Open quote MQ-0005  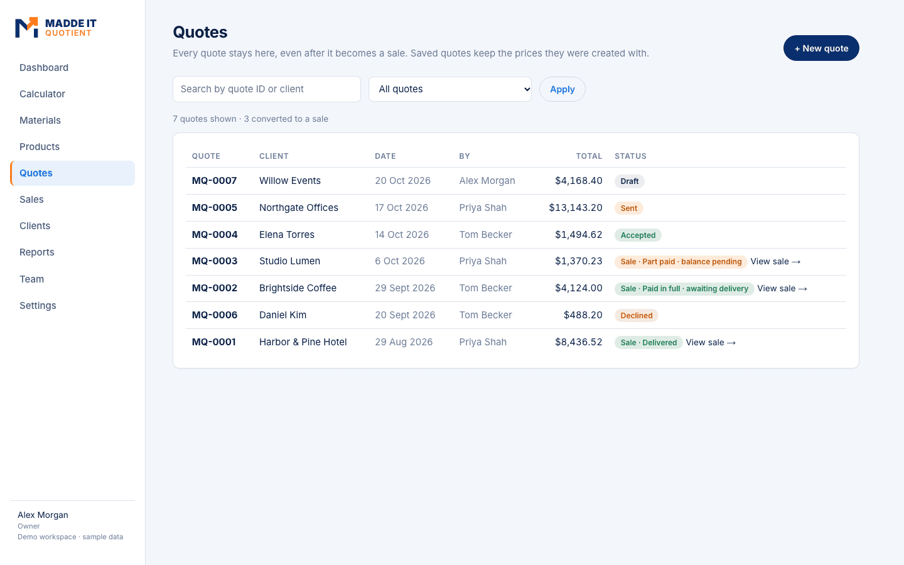(x=215, y=208)
